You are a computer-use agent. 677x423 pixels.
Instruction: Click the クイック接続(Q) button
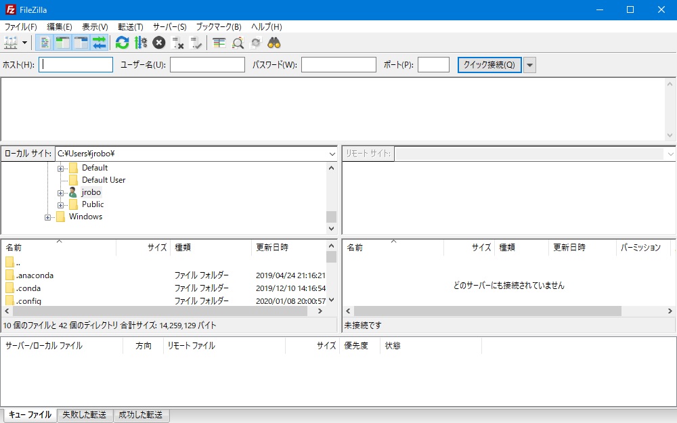(x=489, y=65)
